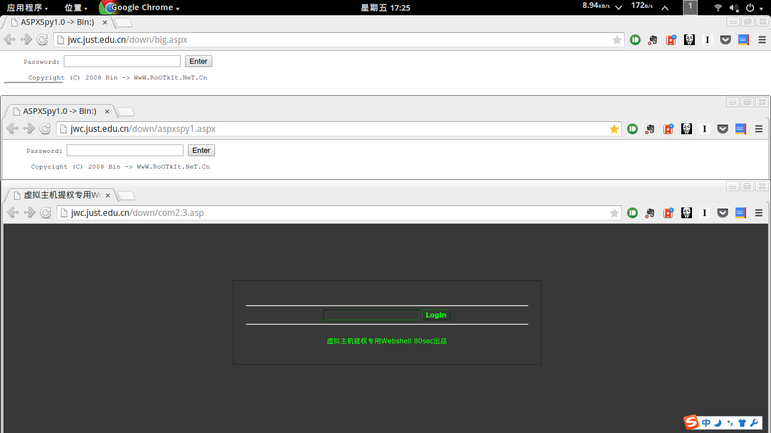
Task: Go forward in big.aspx window
Action: [x=26, y=39]
